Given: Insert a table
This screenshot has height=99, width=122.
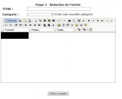Looking at the screenshot, I should coord(68,25).
